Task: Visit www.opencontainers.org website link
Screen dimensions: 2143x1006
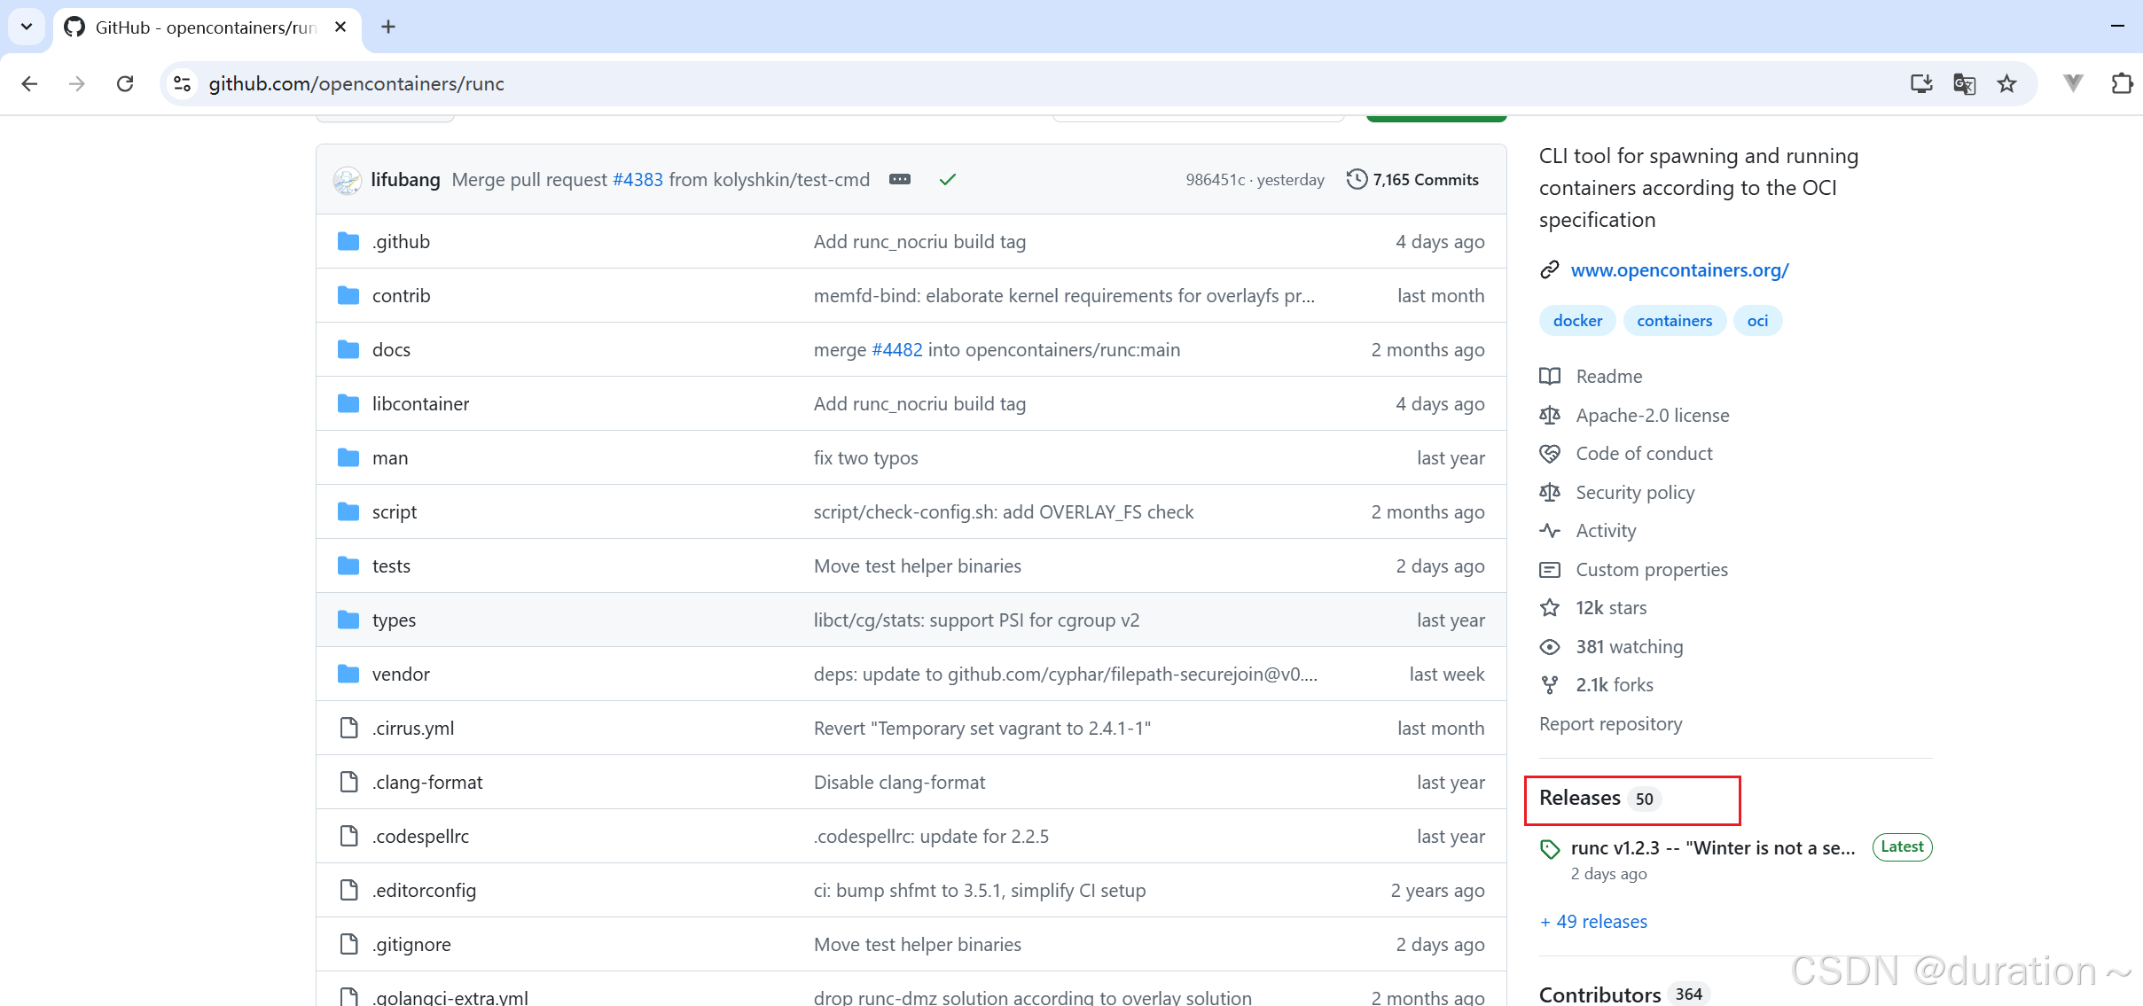Action: click(1679, 269)
